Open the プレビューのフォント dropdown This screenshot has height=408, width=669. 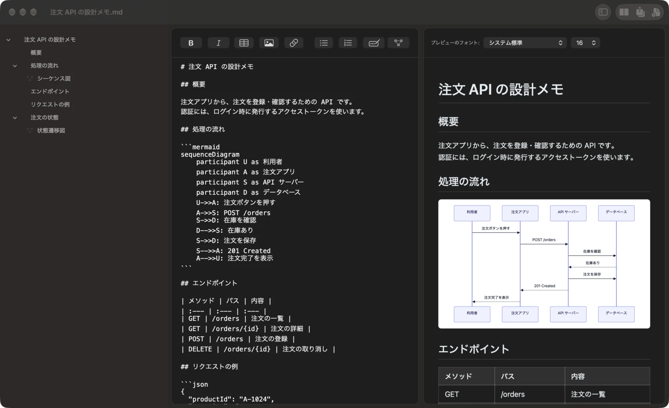tap(525, 43)
